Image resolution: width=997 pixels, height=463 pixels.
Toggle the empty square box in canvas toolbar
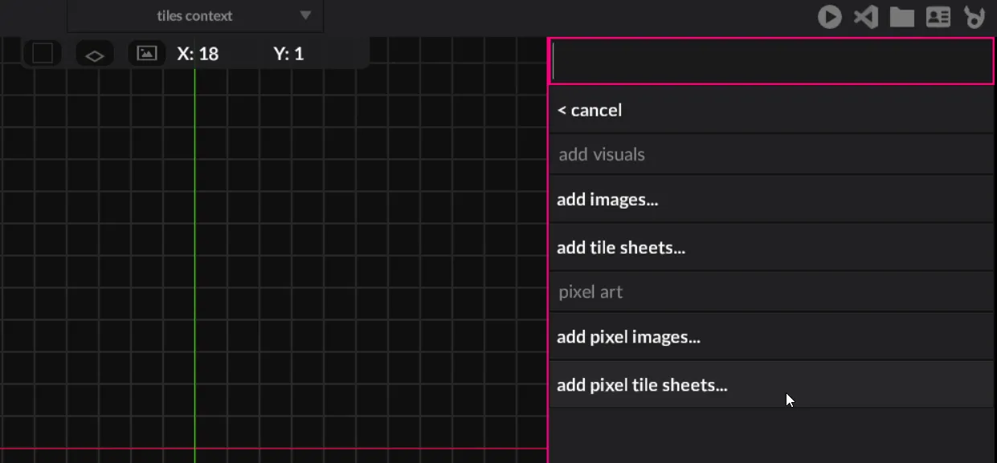[x=43, y=54]
